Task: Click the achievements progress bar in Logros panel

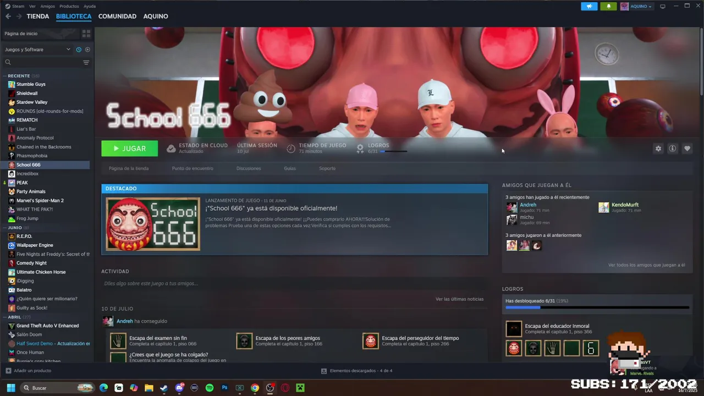Action: [597, 308]
